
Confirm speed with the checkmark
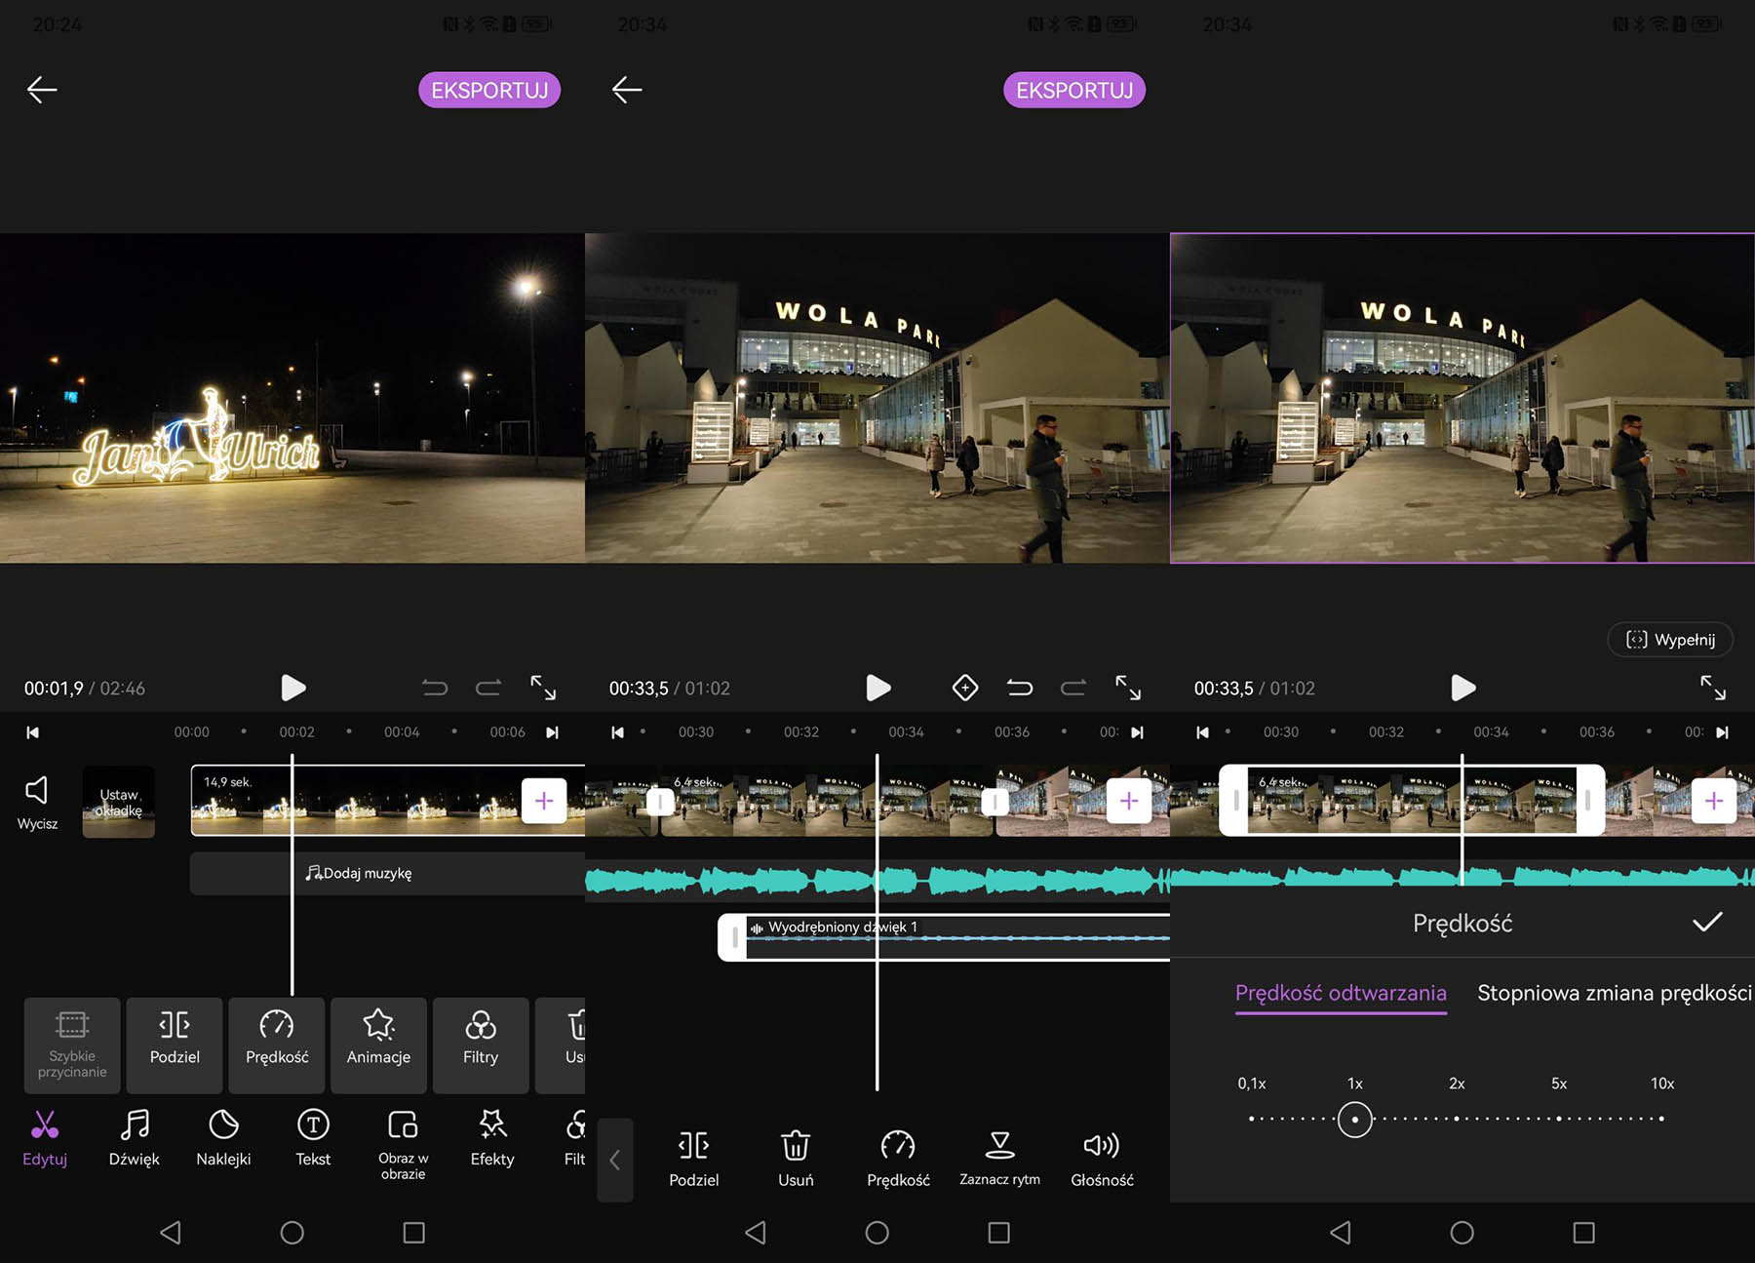click(x=1707, y=923)
